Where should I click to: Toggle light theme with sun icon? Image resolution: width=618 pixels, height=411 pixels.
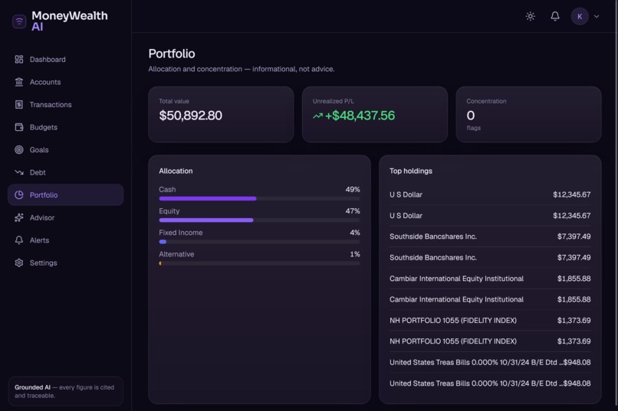coord(530,16)
